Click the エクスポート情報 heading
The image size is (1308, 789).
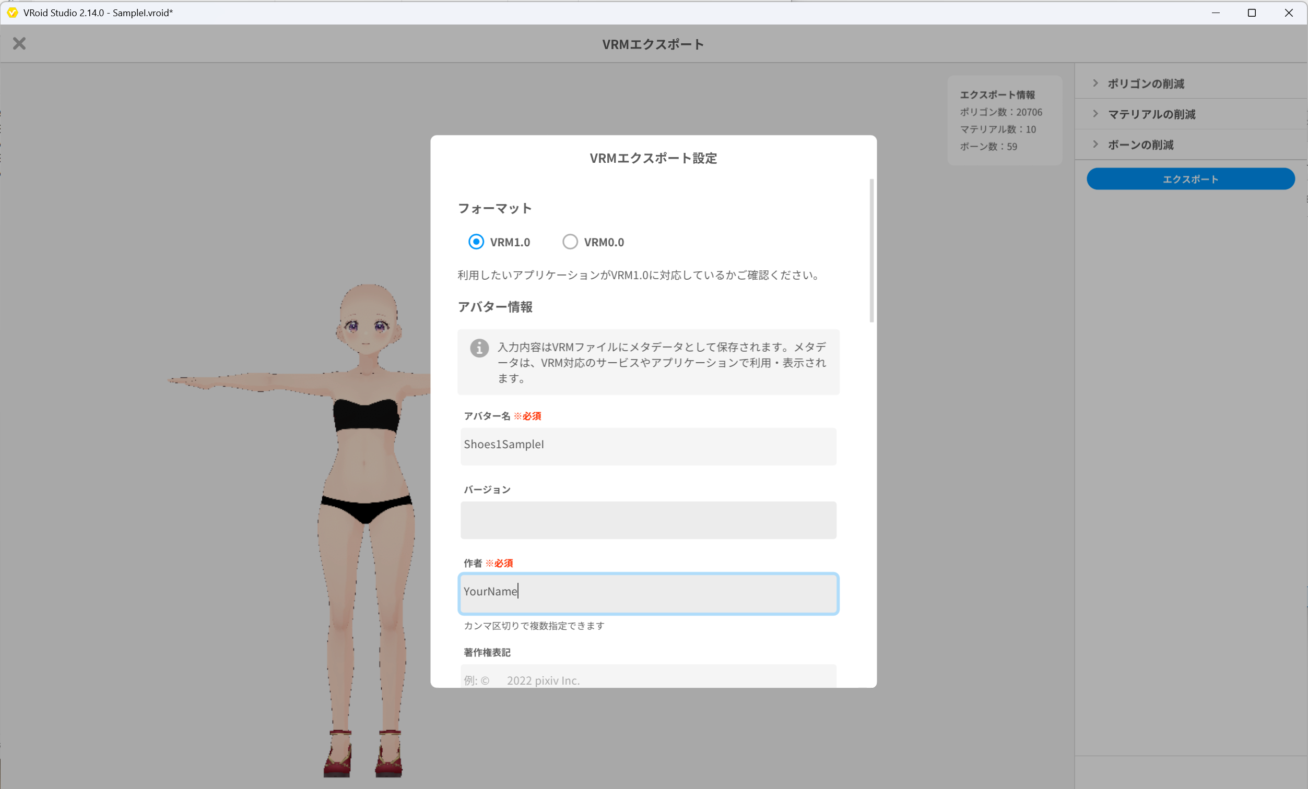(x=997, y=95)
